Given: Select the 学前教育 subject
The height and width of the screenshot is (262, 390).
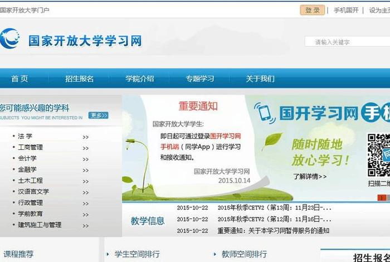Looking at the screenshot, I should tap(30, 214).
